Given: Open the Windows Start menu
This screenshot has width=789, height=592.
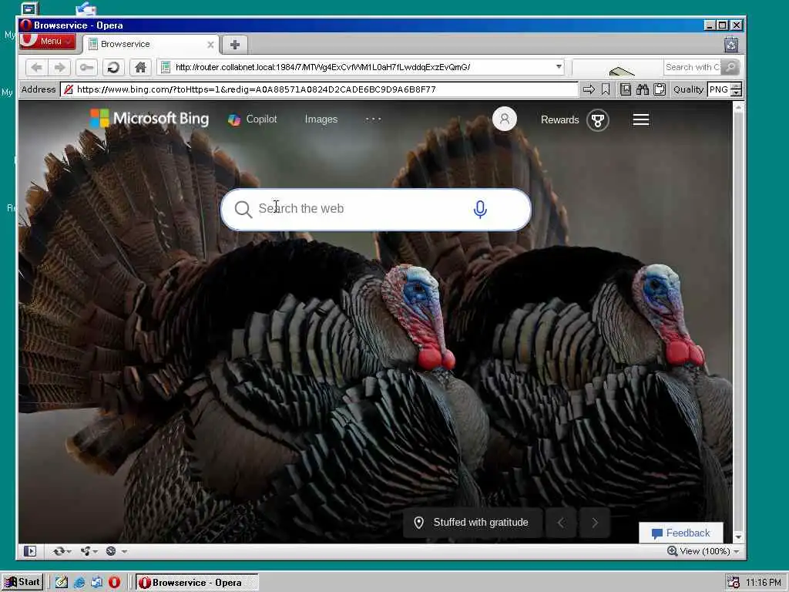Looking at the screenshot, I should (x=22, y=583).
